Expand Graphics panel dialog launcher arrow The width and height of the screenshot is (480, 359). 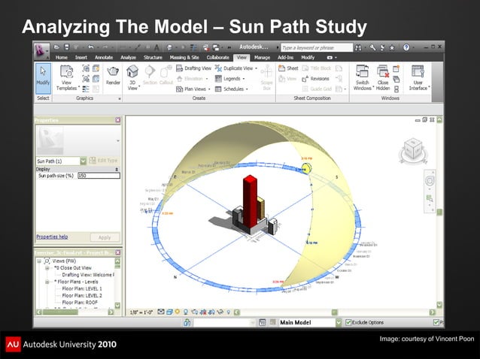tap(120, 98)
